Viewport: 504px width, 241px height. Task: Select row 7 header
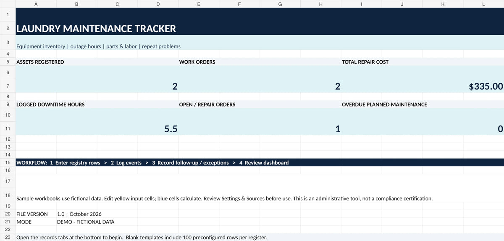[x=8, y=87]
